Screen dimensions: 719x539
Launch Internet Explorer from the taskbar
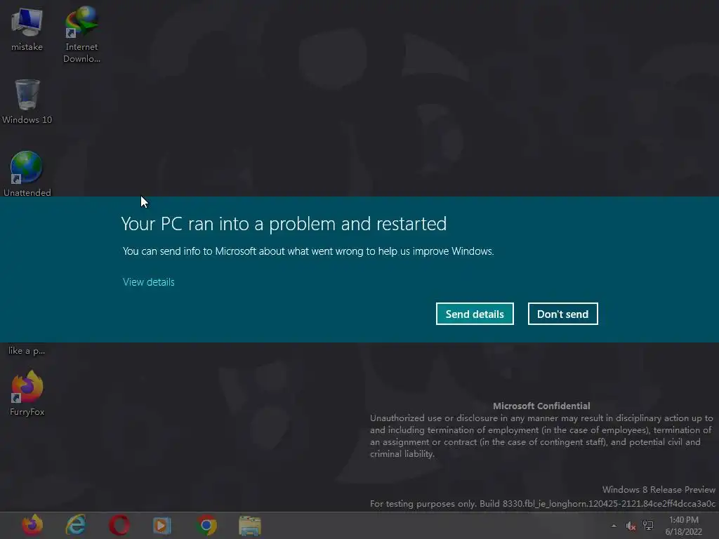tap(76, 525)
